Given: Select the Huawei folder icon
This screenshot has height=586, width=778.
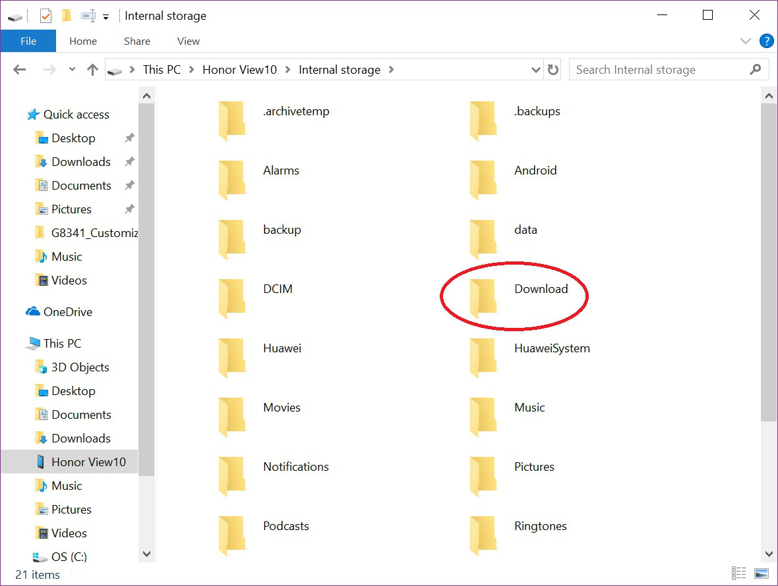Looking at the screenshot, I should click(x=232, y=358).
